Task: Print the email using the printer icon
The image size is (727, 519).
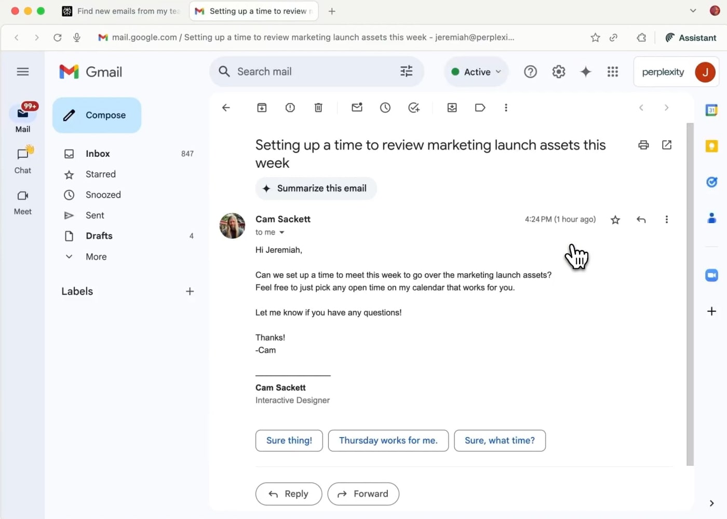Action: tap(643, 145)
